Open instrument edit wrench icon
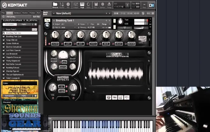Screen dimensions: 210x132 pyautogui.click(x=47, y=20)
